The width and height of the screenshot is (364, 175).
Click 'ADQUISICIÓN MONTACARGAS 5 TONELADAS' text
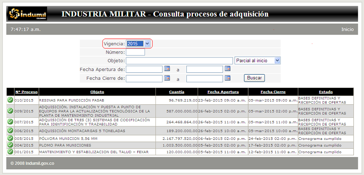(x=82, y=131)
